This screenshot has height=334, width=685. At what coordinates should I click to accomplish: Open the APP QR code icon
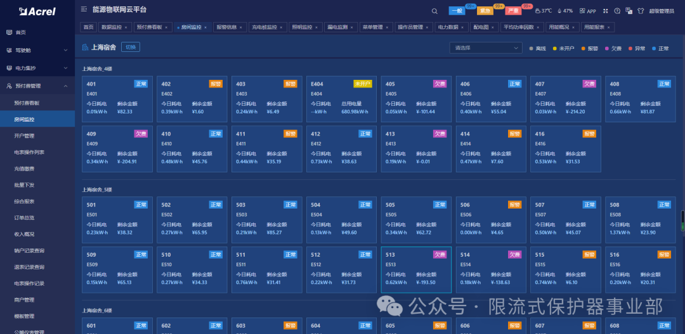582,11
